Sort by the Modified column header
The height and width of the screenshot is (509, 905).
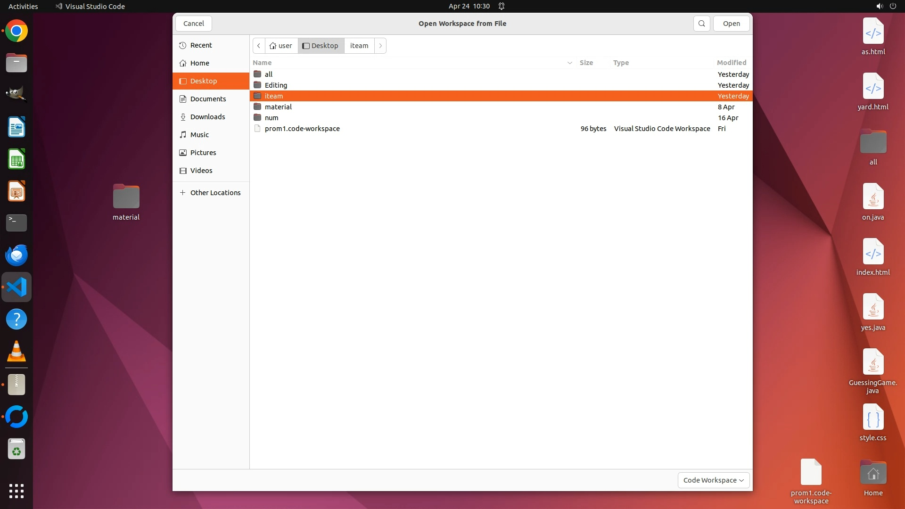coord(731,63)
